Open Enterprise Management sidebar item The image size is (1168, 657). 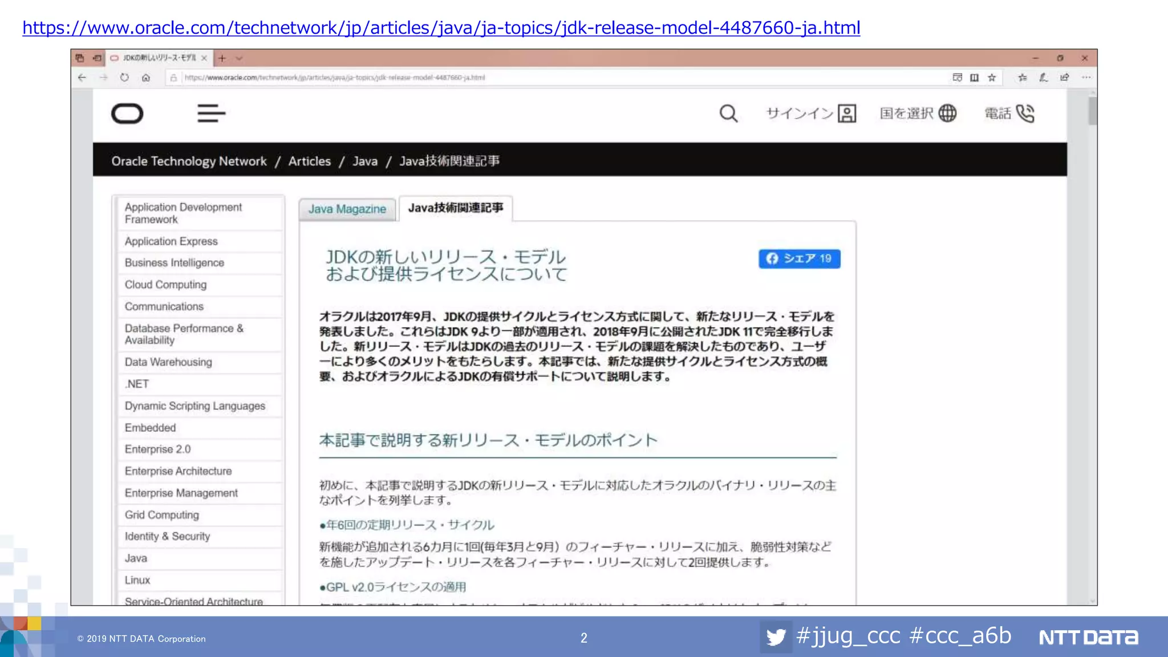pyautogui.click(x=200, y=493)
